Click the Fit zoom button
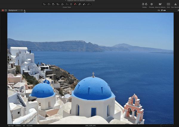 click(159, 10)
